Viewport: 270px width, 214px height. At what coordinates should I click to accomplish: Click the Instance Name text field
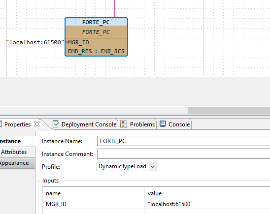coord(184,141)
